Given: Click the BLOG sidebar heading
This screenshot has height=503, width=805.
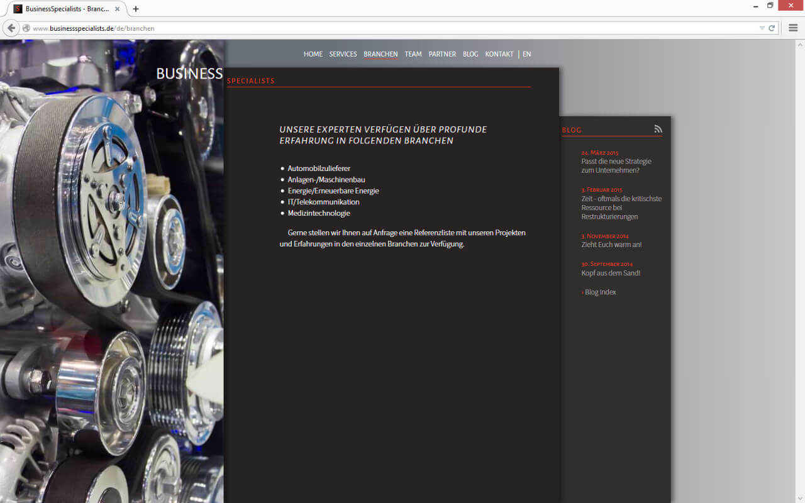Looking at the screenshot, I should 572,130.
